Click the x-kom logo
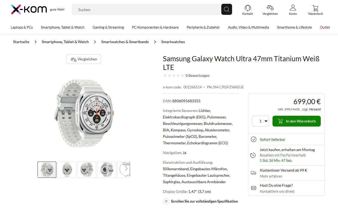The height and width of the screenshot is (208, 338). click(x=29, y=9)
